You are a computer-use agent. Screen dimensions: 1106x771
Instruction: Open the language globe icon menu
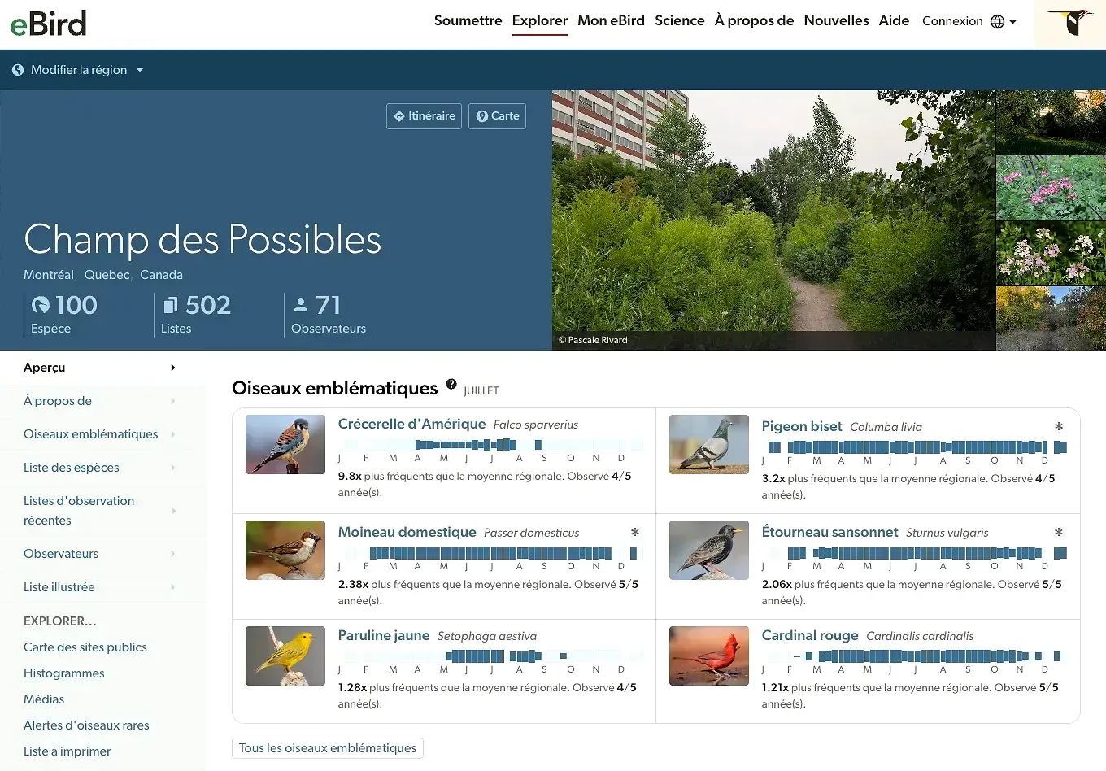pos(1004,22)
